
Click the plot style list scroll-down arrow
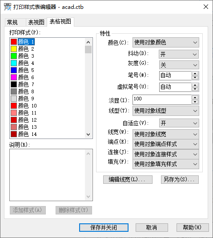(88, 135)
